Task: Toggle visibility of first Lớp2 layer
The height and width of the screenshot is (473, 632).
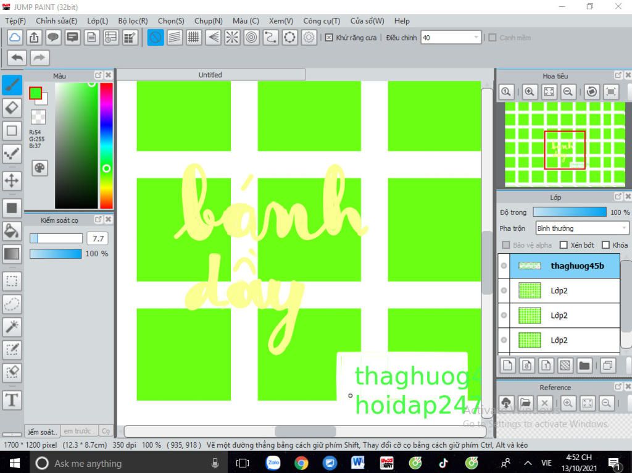Action: pos(504,290)
